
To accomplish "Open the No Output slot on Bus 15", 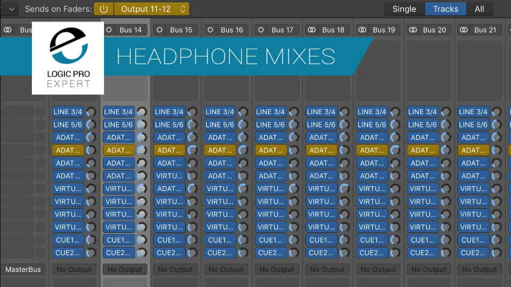I will pos(176,270).
